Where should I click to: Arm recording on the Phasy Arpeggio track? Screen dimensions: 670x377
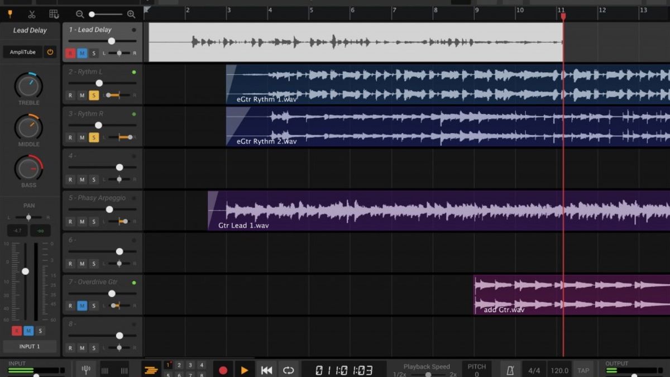tap(70, 221)
